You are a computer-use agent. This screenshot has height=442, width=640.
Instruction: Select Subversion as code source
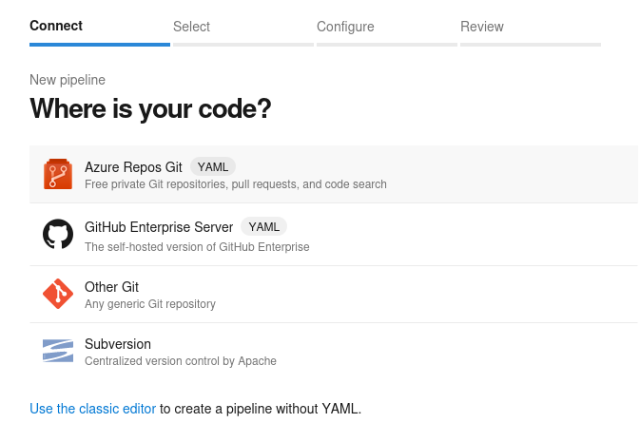334,352
